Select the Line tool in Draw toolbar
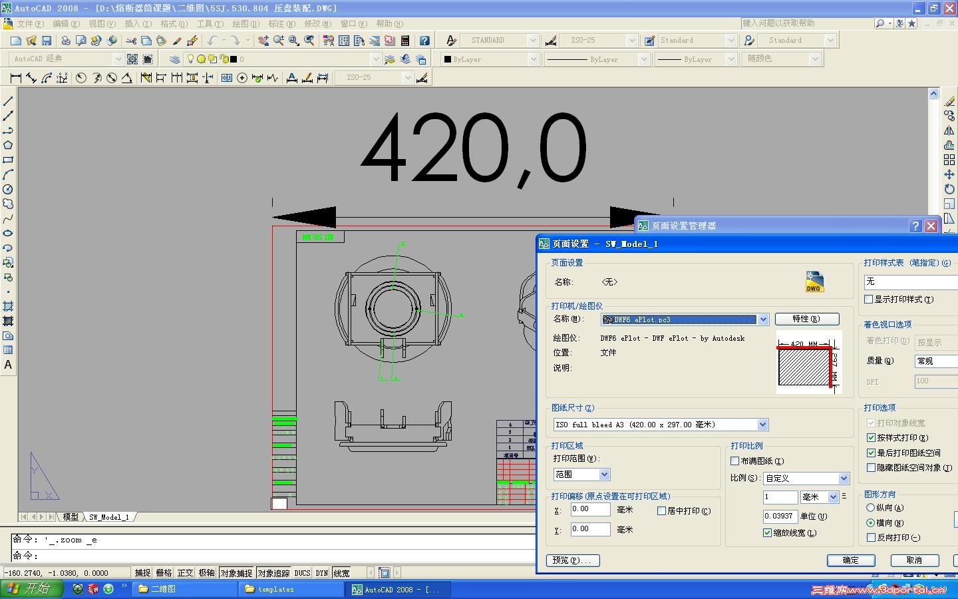 8,101
